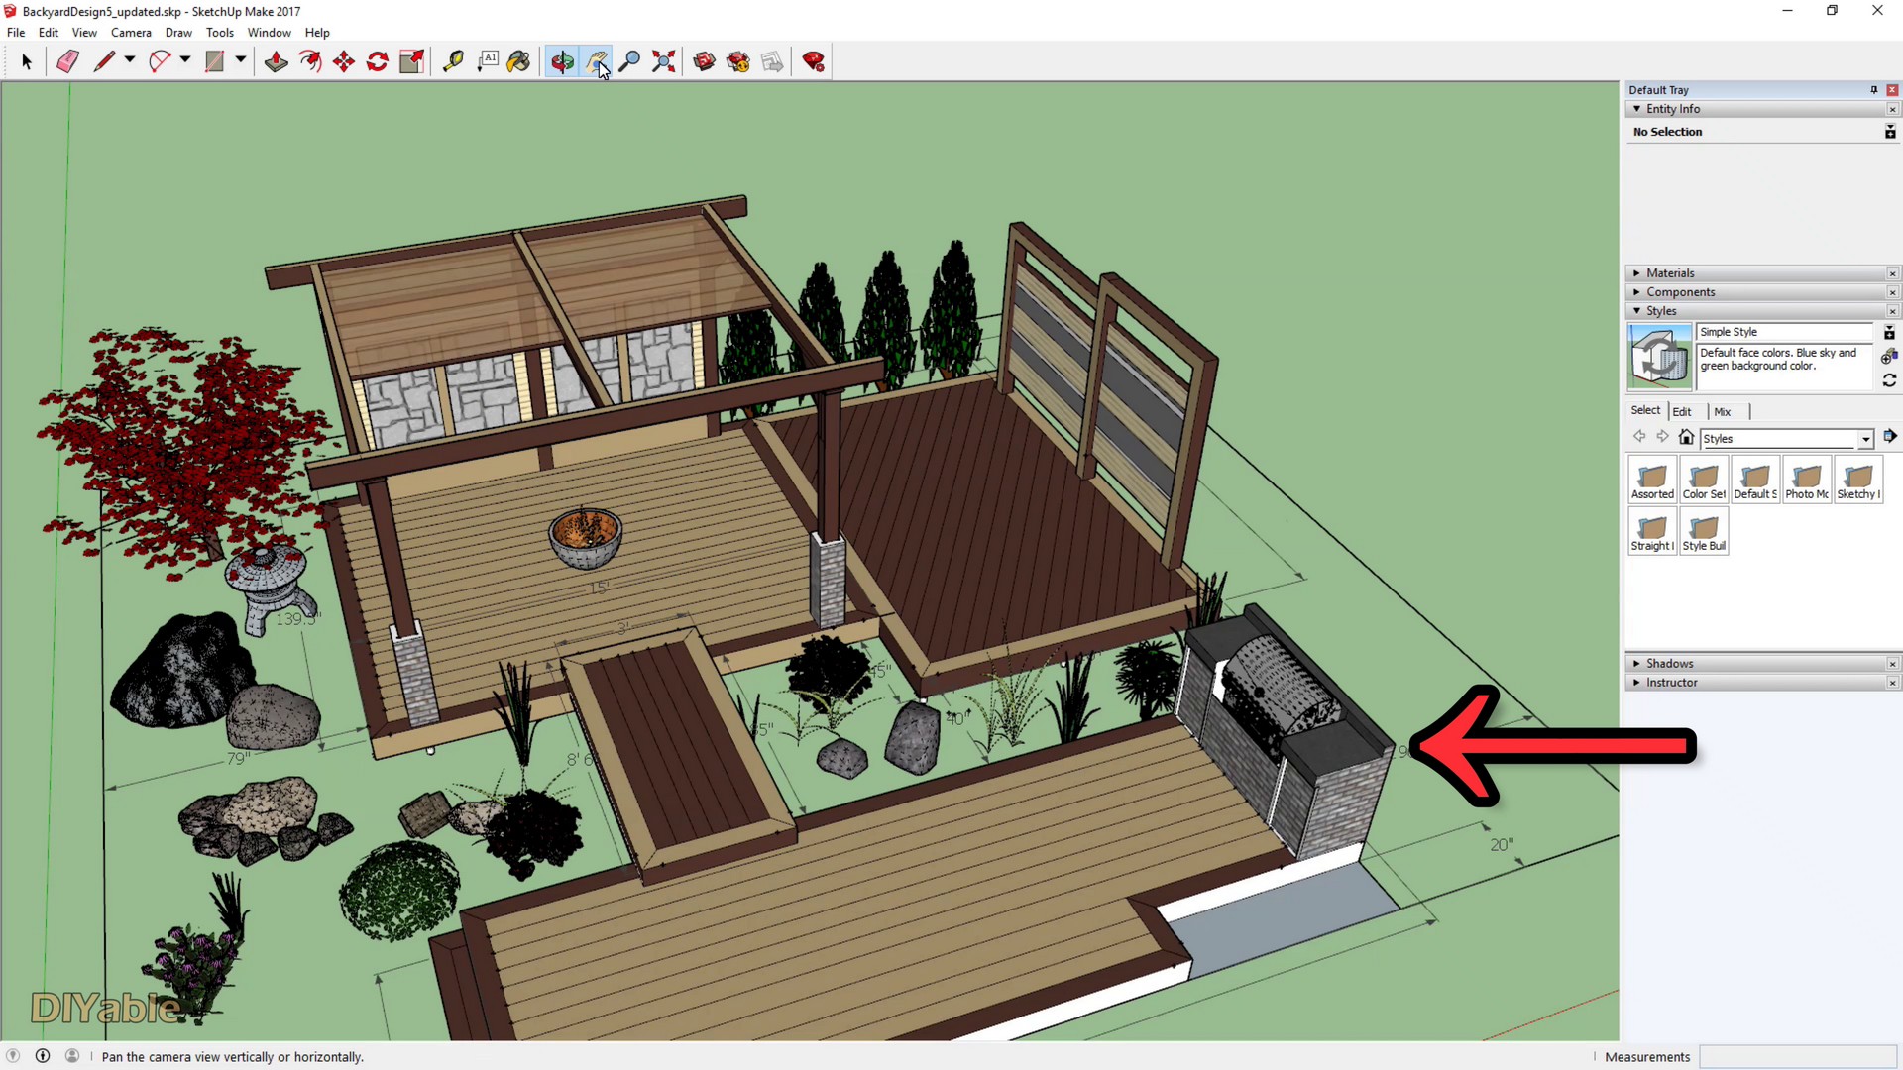
Task: Open the Sketchy Edges styles folder
Action: click(x=1858, y=480)
